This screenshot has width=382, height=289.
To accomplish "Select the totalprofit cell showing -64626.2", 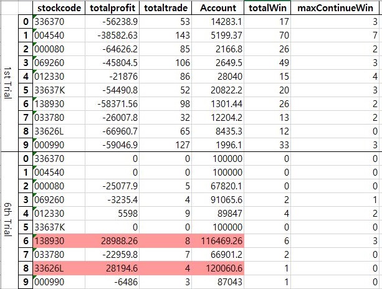I will pos(112,49).
